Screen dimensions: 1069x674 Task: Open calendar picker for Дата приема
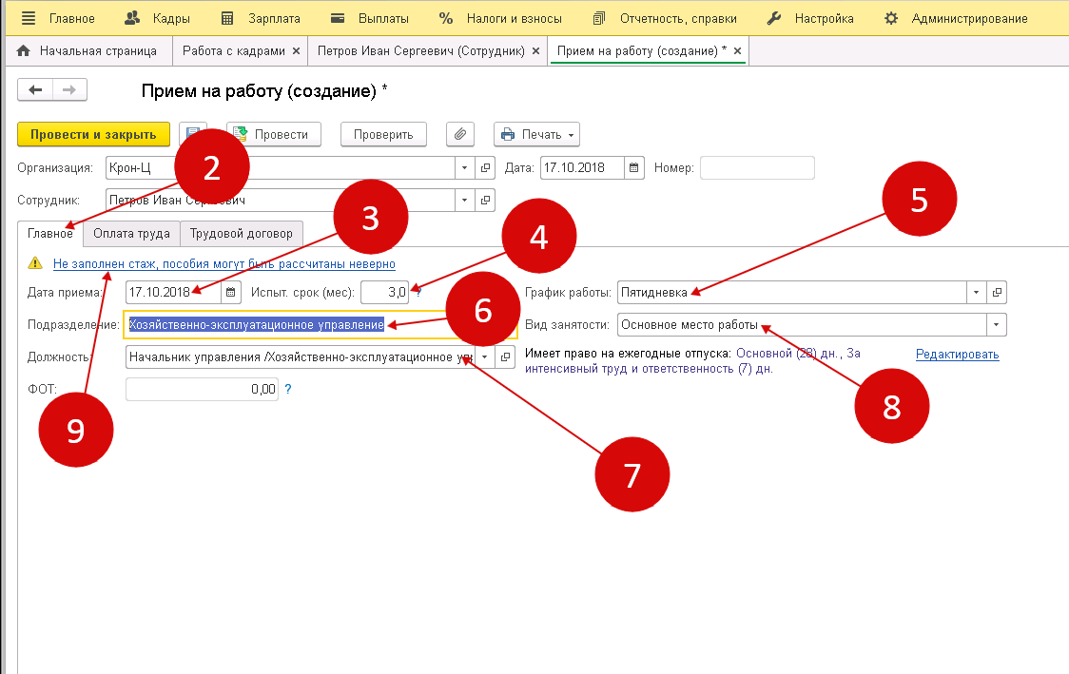pyautogui.click(x=229, y=292)
